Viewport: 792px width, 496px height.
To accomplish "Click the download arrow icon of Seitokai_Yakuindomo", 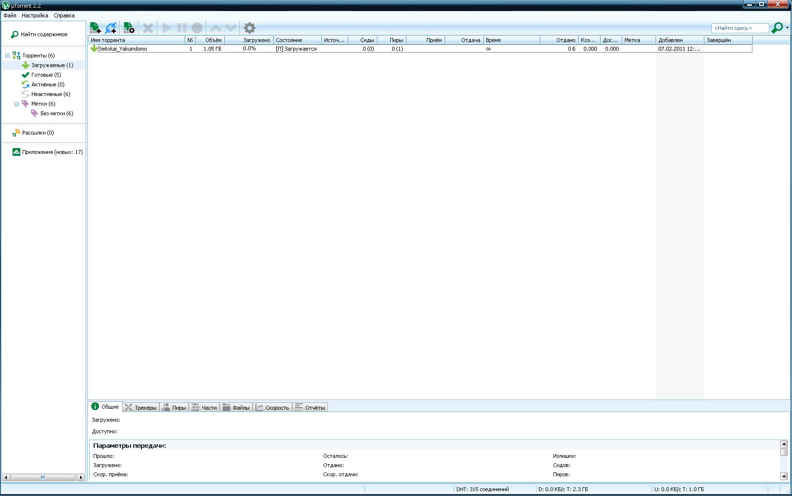I will click(94, 49).
